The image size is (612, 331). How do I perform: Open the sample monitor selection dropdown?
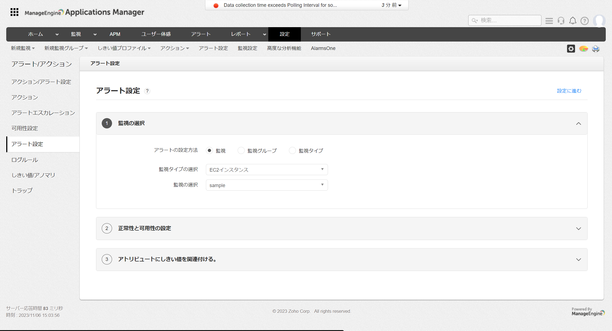[x=267, y=185]
